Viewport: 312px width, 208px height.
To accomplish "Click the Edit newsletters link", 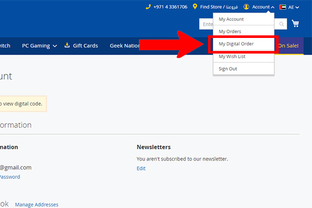I will (x=141, y=168).
